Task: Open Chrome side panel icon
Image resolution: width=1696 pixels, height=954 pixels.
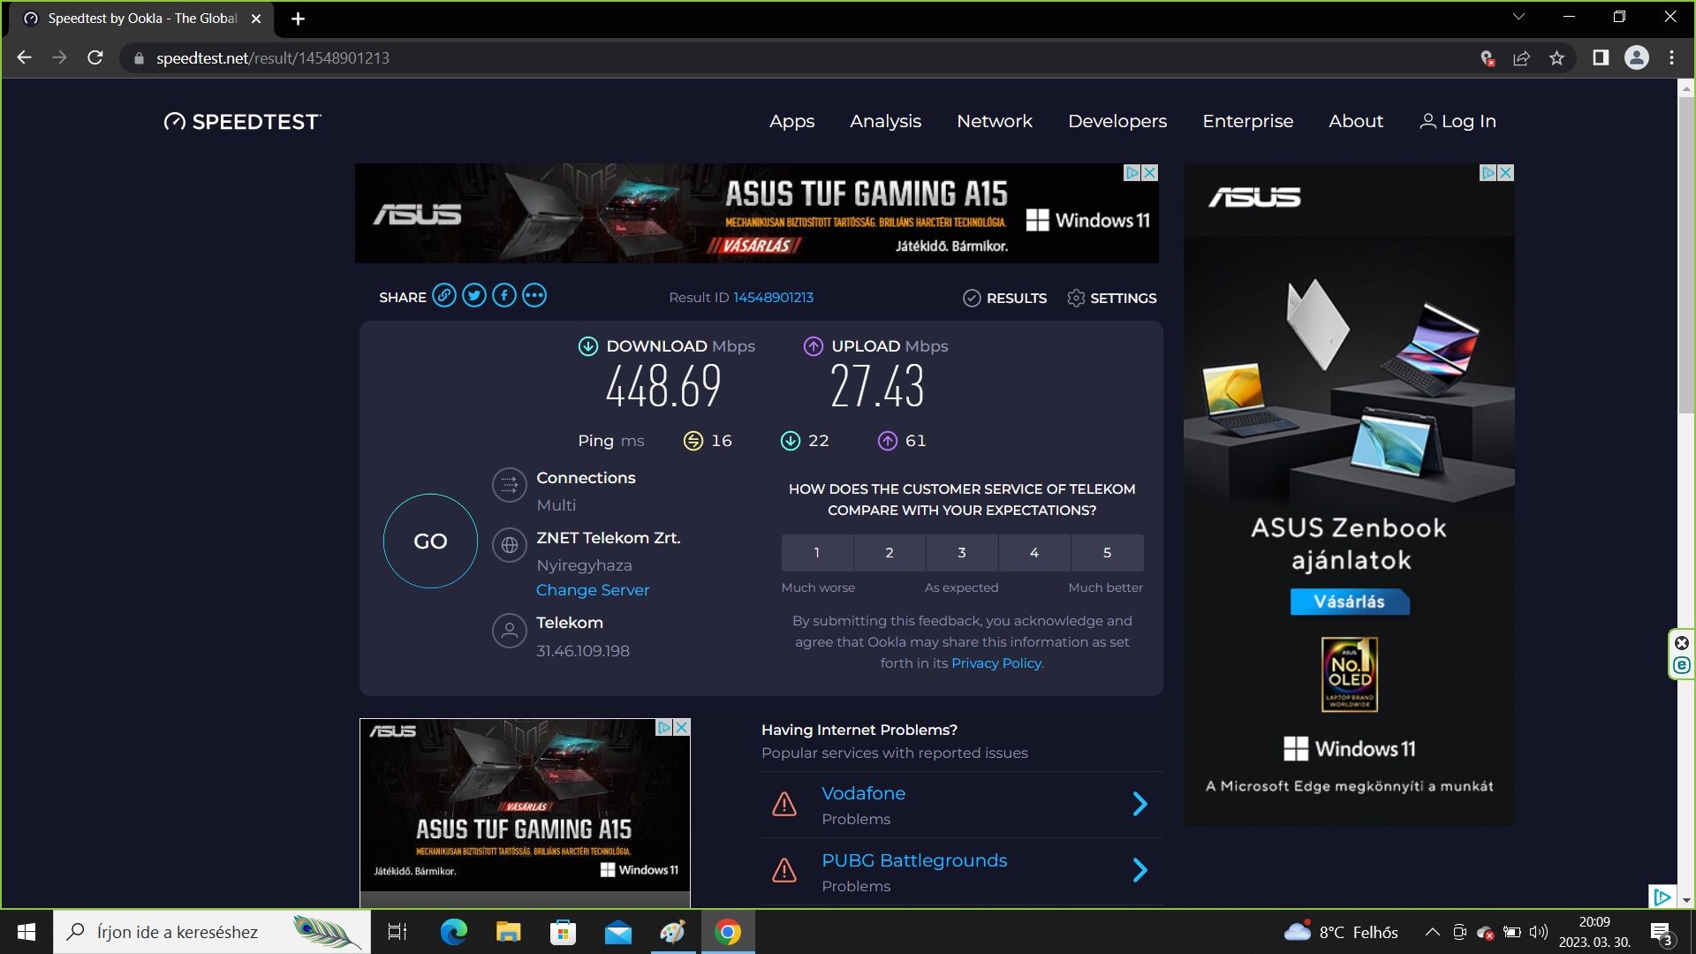Action: (1601, 58)
